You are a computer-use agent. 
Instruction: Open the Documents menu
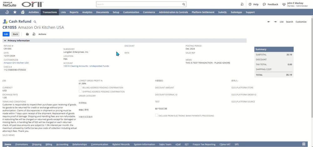[102, 12]
